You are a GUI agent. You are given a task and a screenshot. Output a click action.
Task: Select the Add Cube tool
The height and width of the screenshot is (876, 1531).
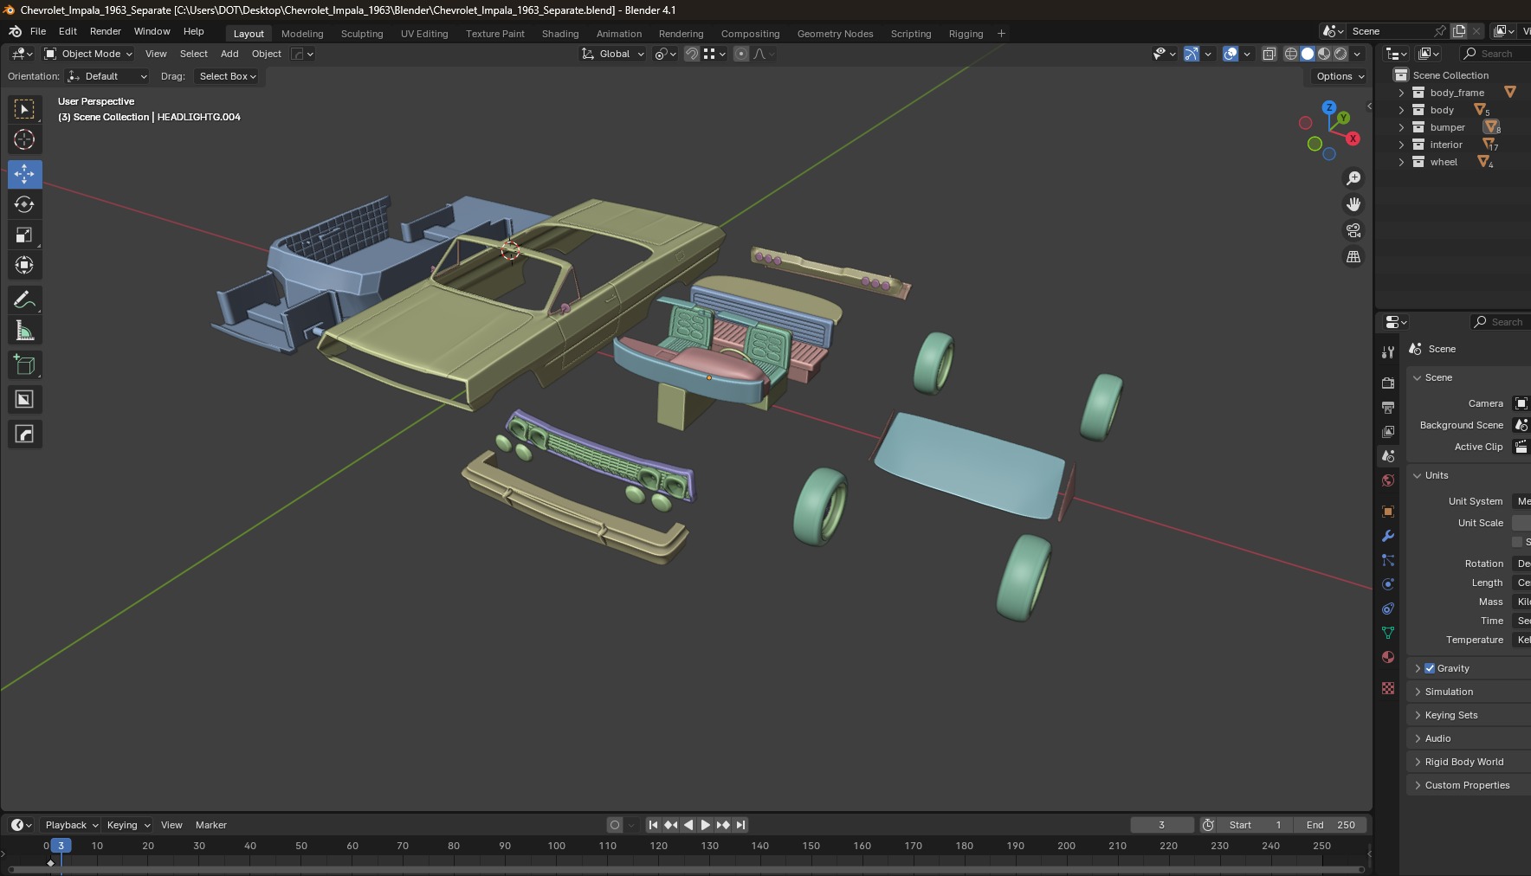[24, 364]
